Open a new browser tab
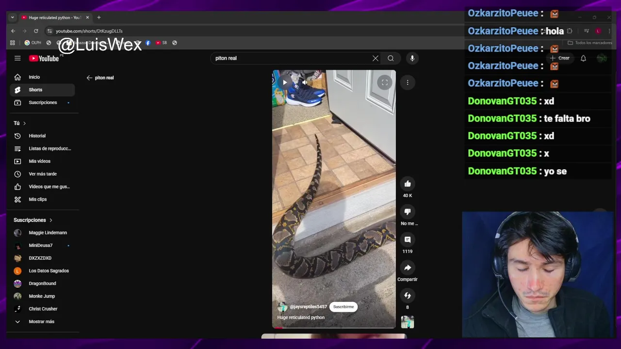621x349 pixels. tap(99, 17)
